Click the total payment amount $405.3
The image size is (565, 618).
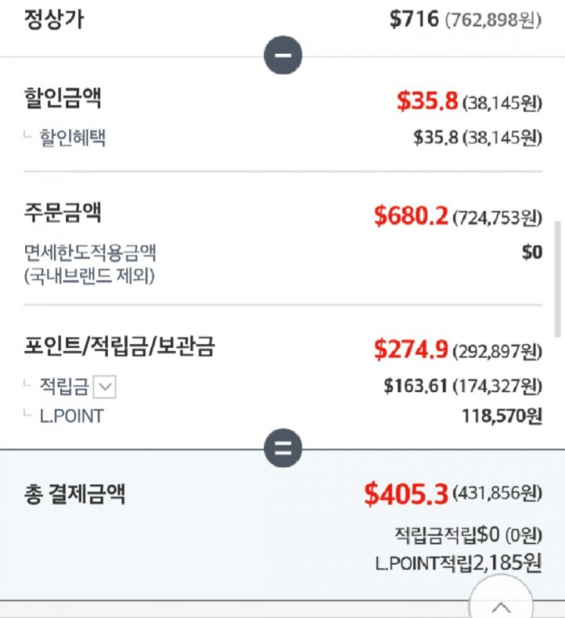tap(406, 493)
